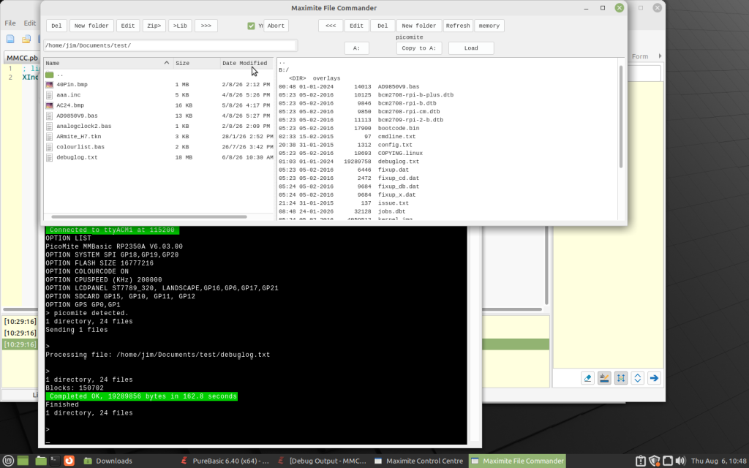The image size is (749, 468).
Task: Click the A: drive button
Action: click(356, 48)
